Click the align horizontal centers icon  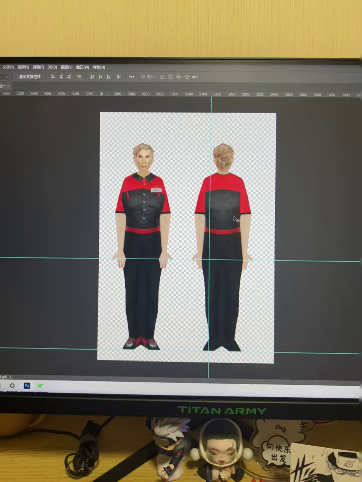tap(61, 77)
